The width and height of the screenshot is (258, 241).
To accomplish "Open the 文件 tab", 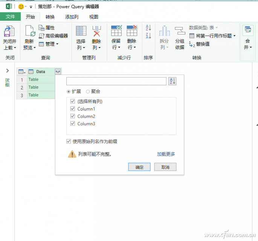I will 11,17.
